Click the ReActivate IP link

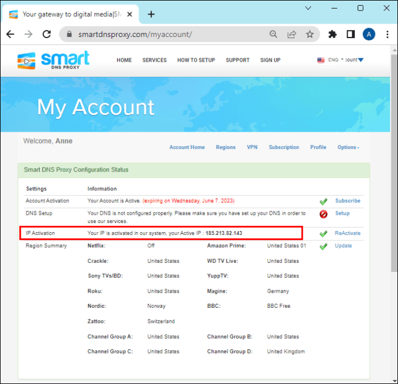click(x=347, y=233)
